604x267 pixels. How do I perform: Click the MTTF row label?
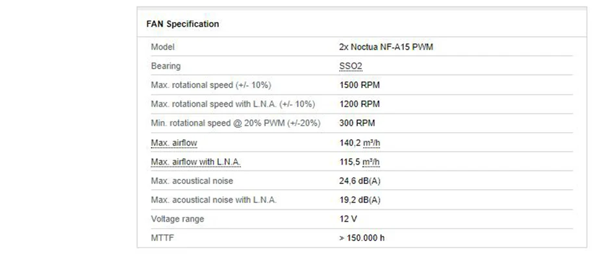tap(162, 238)
